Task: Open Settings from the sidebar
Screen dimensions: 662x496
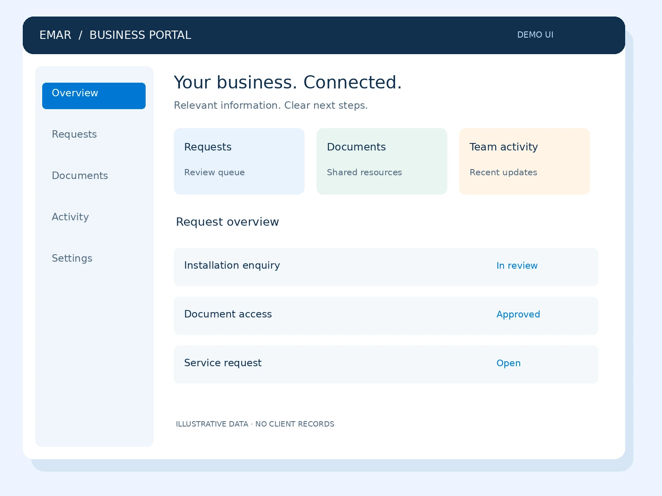Action: [x=72, y=258]
